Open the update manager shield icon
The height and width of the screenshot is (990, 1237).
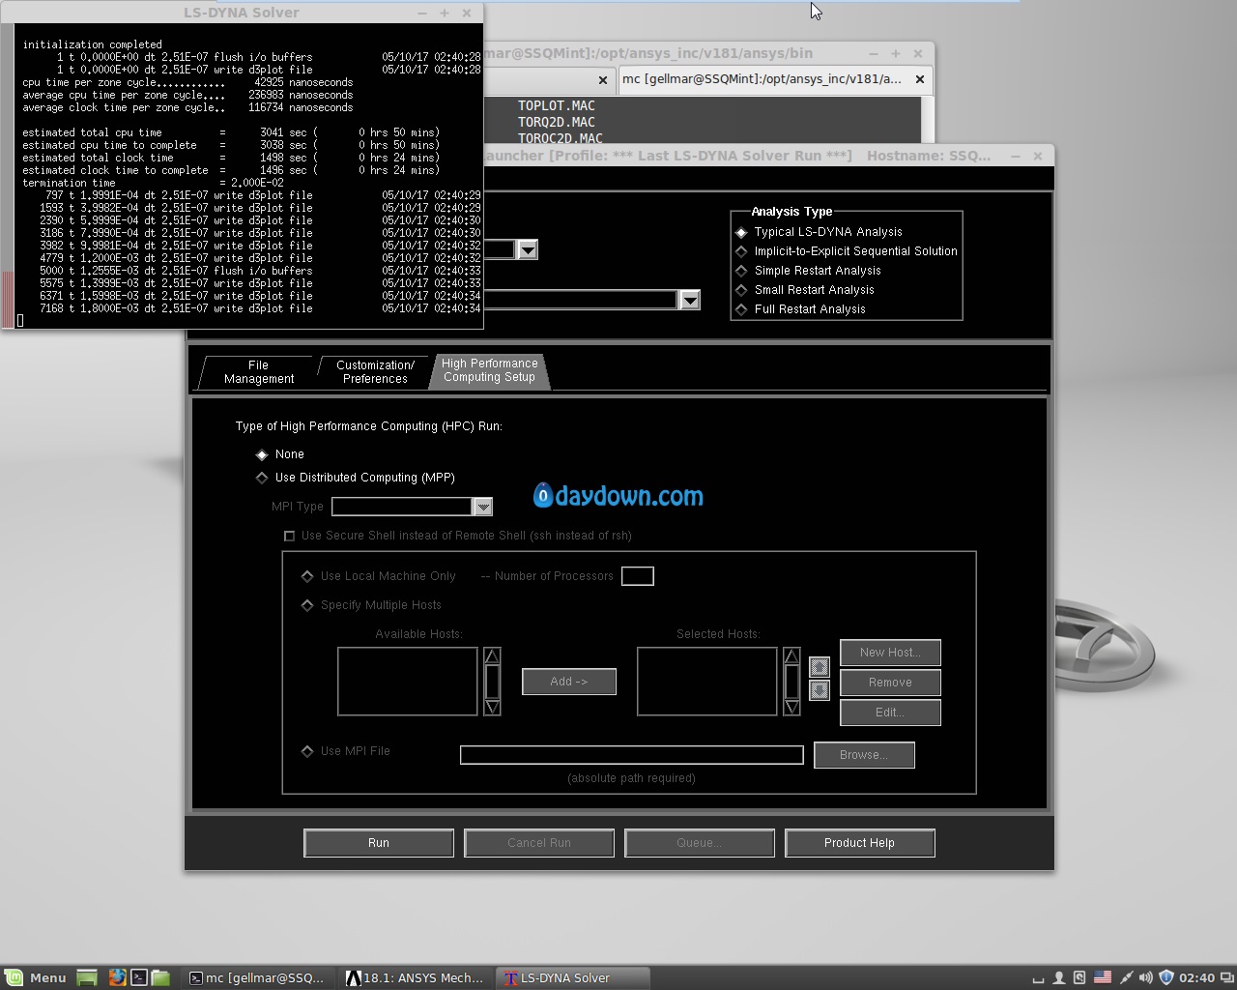(1165, 977)
